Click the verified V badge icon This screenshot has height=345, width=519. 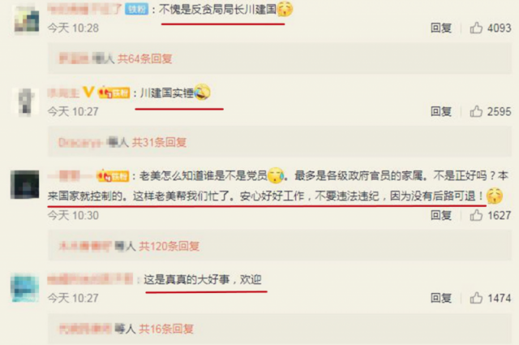click(x=88, y=92)
